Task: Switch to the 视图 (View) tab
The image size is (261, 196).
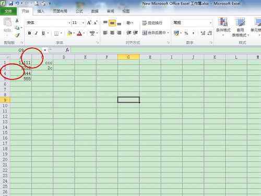Action: point(126,11)
